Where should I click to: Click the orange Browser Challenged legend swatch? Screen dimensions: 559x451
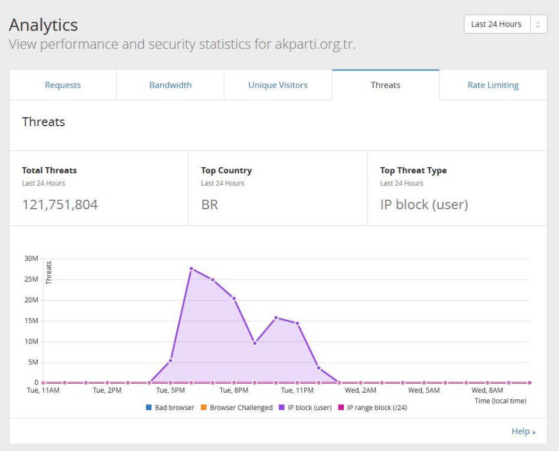pos(204,408)
